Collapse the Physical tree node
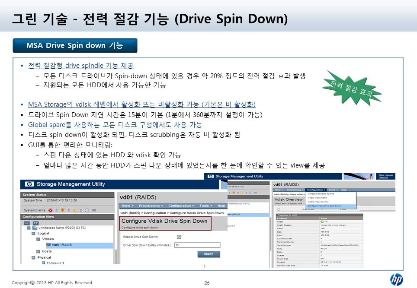Image resolution: width=417 pixels, height=288 pixels. coord(33,257)
